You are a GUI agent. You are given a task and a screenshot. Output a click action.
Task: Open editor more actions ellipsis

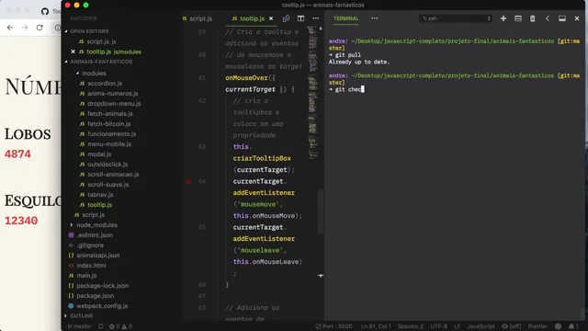coord(316,18)
